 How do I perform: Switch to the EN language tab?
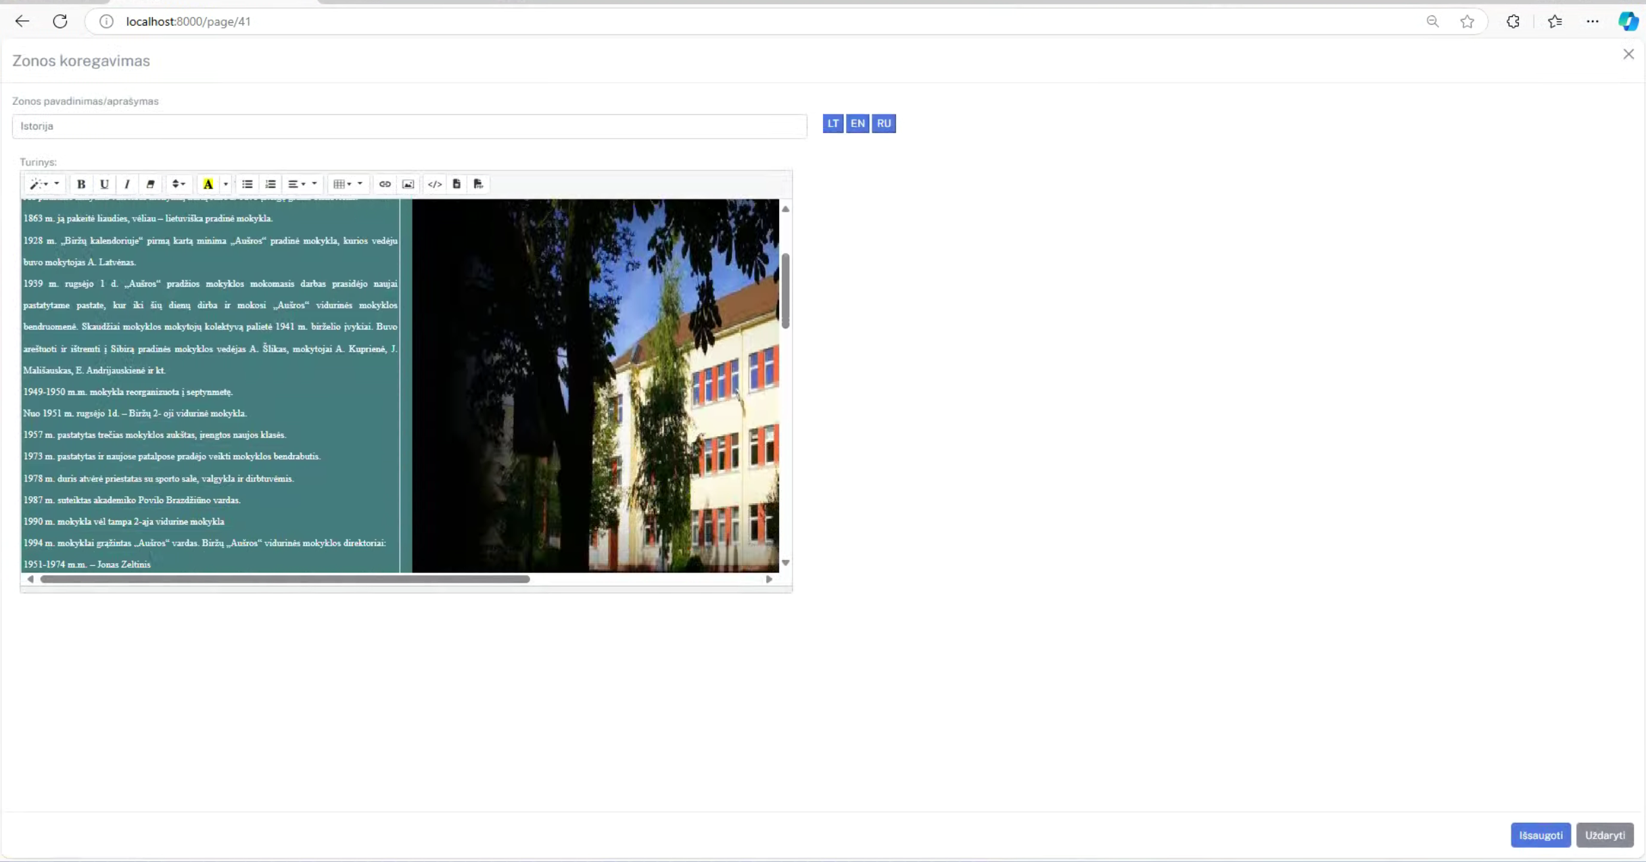(x=857, y=123)
